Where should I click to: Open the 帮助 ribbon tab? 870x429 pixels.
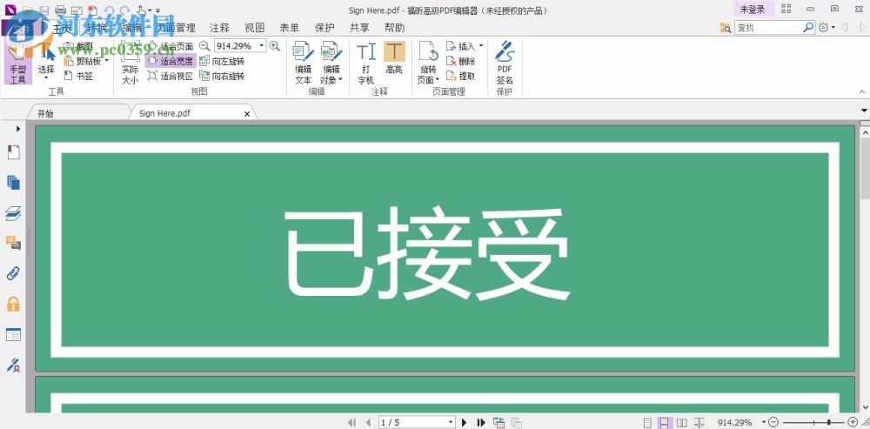[394, 27]
